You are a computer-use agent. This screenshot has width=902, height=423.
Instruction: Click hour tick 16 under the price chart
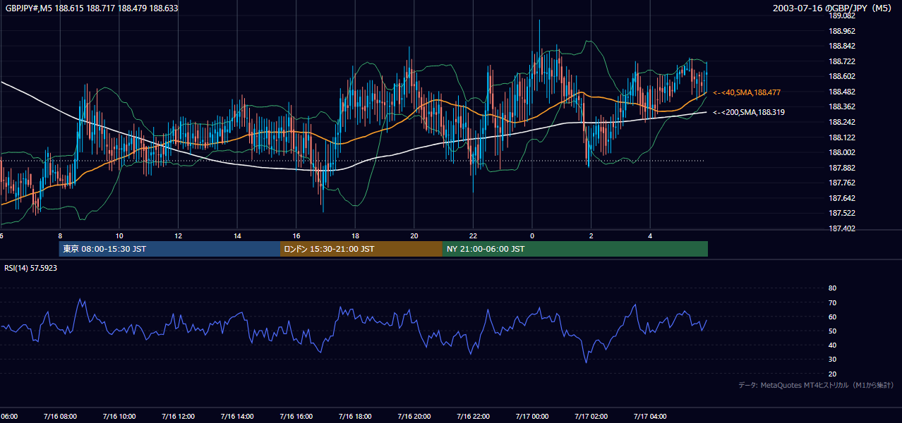click(x=296, y=236)
